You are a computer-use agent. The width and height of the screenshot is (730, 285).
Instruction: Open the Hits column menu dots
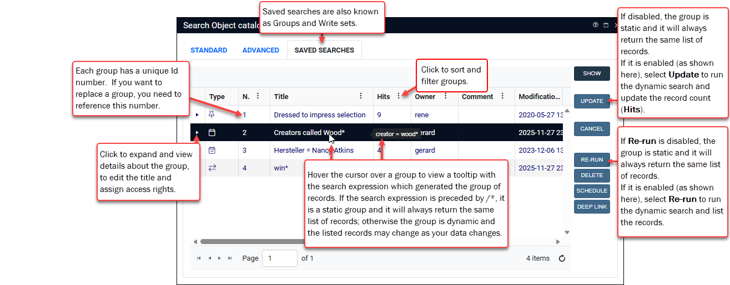click(398, 96)
